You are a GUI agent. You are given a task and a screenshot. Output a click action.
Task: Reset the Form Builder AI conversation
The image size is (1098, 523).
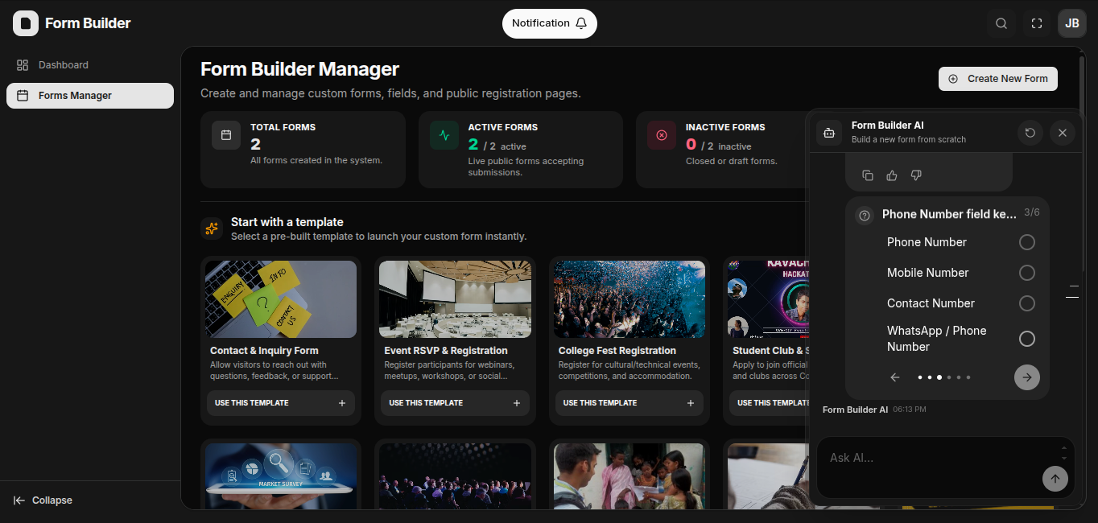click(x=1030, y=133)
